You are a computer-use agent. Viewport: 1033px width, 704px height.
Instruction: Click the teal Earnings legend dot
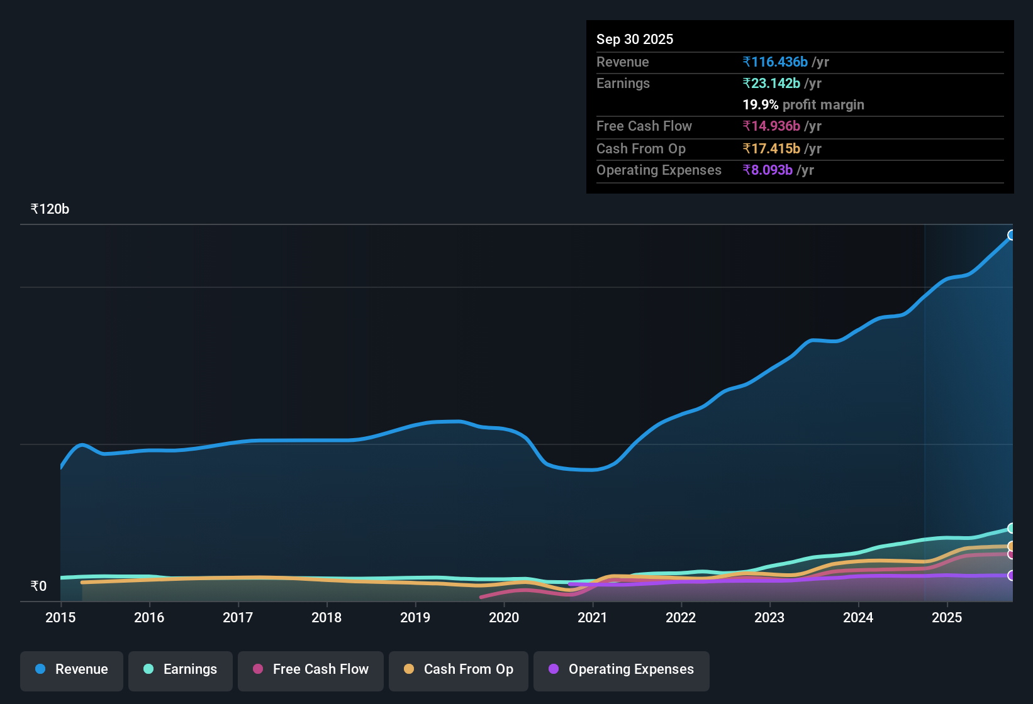pos(148,669)
